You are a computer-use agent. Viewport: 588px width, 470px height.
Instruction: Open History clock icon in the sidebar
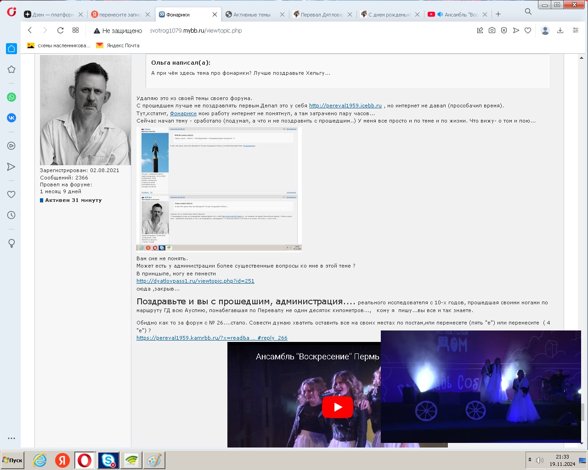tap(11, 215)
